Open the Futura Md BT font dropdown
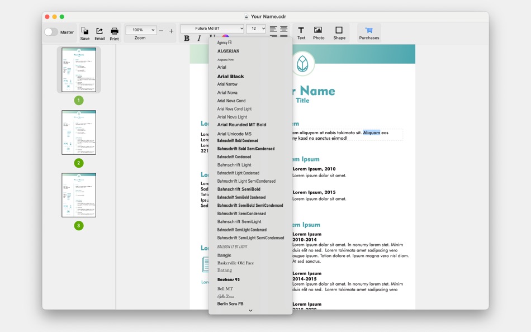531x332 pixels. (212, 29)
